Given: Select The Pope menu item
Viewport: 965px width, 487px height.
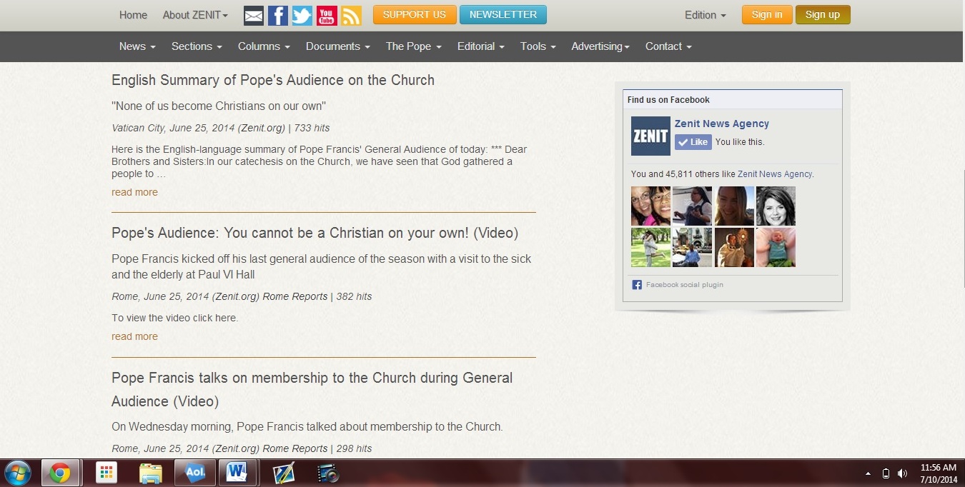Looking at the screenshot, I should pyautogui.click(x=413, y=46).
